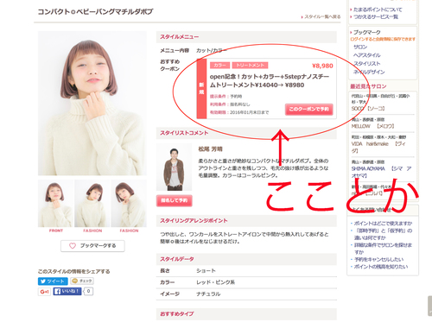Click the 最近見たサロン sidebar heading
This screenshot has height=322, width=432.
point(368,86)
